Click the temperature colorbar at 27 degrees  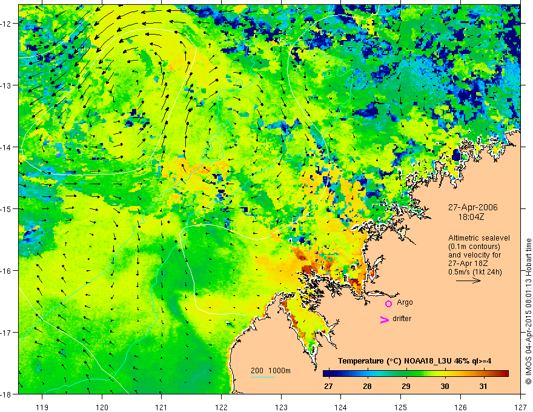coord(328,374)
